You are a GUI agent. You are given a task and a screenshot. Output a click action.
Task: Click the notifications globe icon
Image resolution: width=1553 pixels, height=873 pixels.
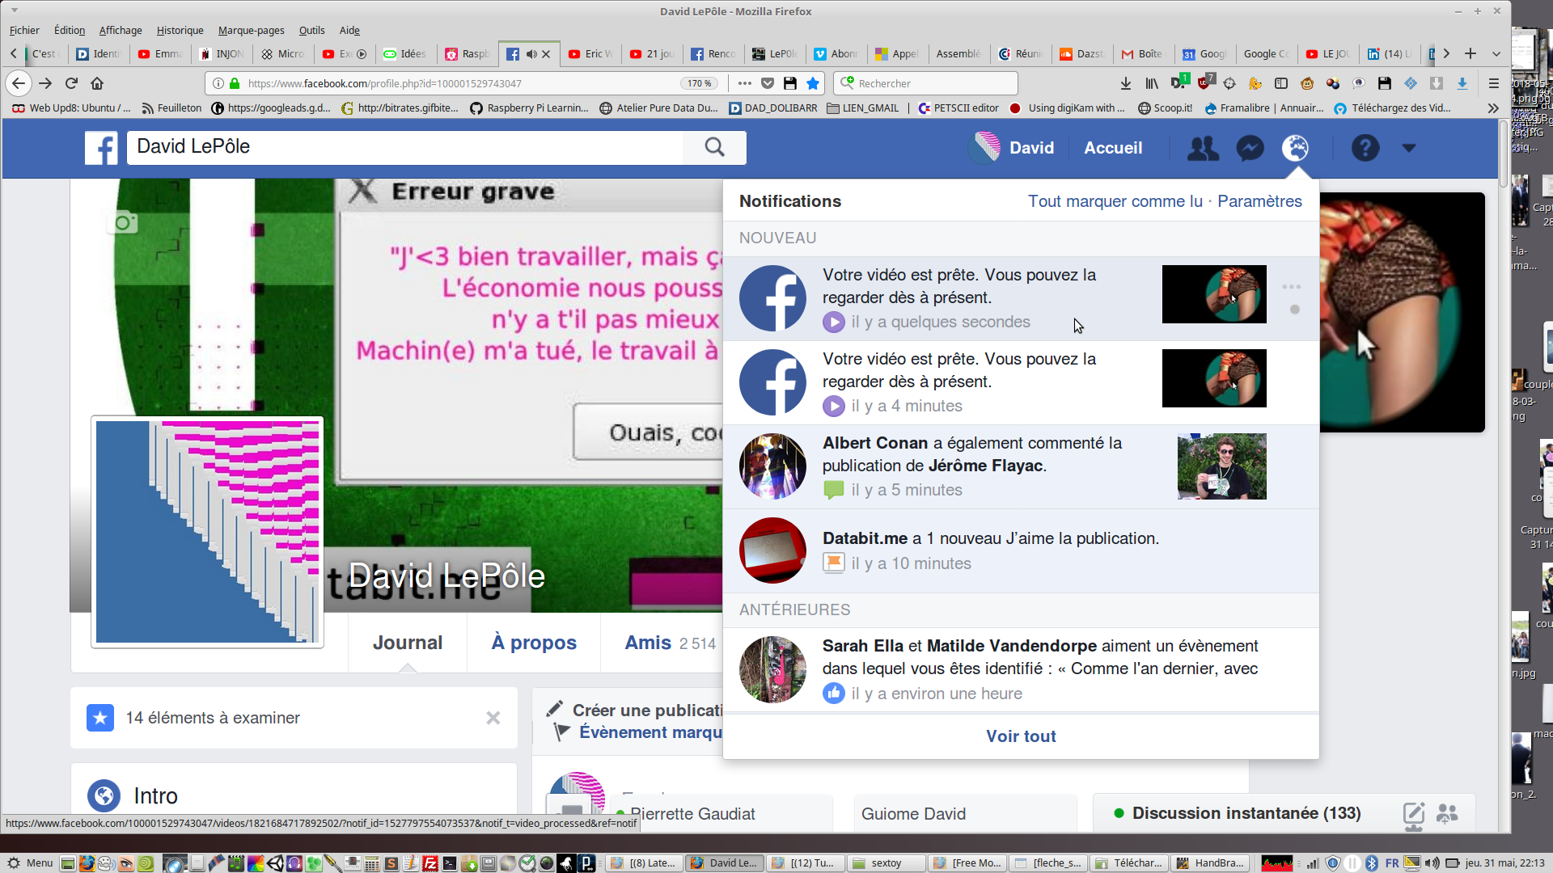(1295, 148)
